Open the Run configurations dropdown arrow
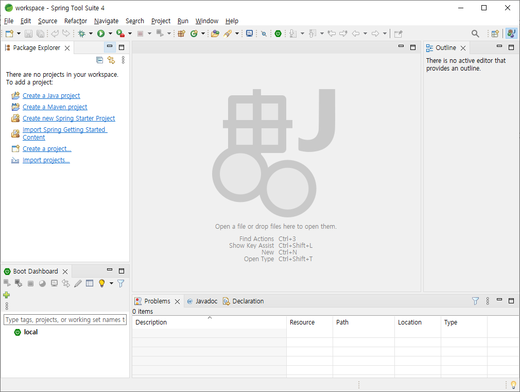The width and height of the screenshot is (520, 392). (x=110, y=33)
